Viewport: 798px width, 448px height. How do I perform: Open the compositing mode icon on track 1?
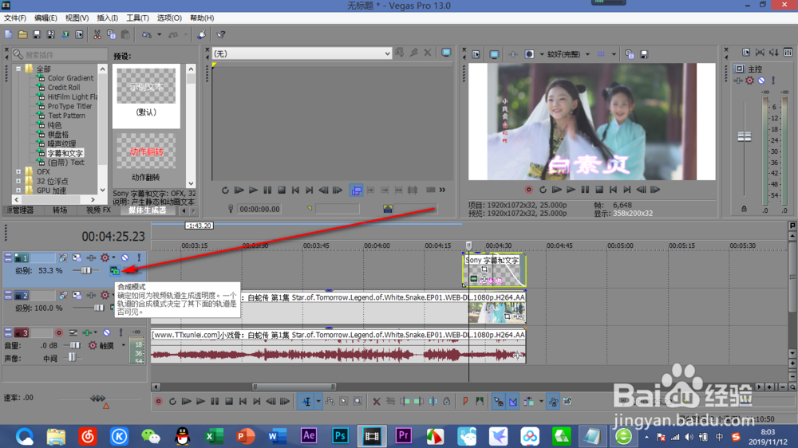coord(115,270)
